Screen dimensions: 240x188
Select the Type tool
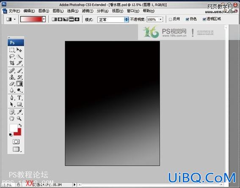pyautogui.click(x=19, y=98)
